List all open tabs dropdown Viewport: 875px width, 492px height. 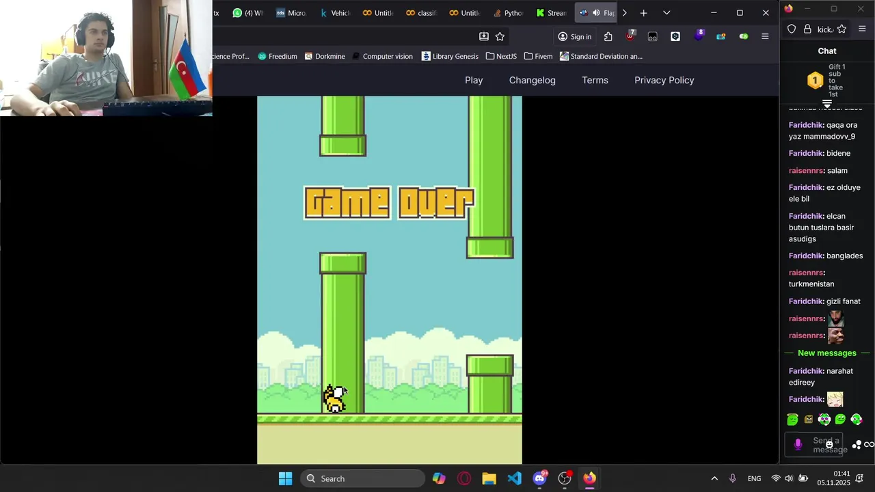pyautogui.click(x=667, y=13)
